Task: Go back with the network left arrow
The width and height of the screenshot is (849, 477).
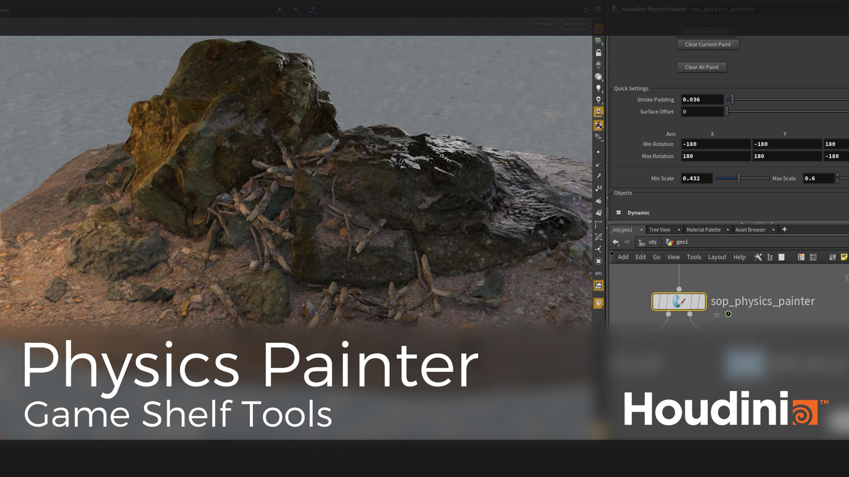Action: [x=616, y=242]
